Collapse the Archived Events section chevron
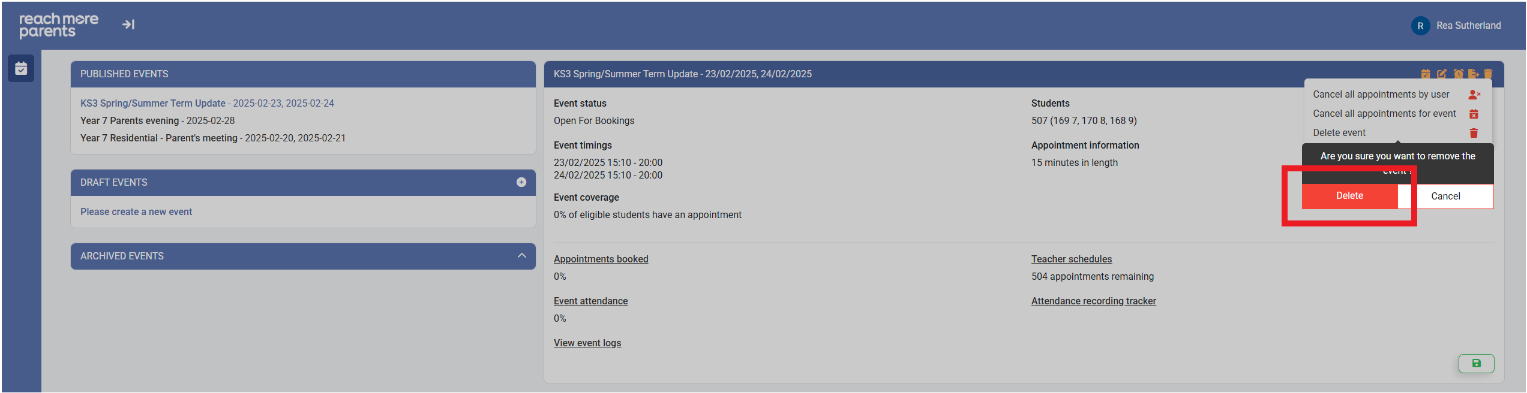Screen dimensions: 1527x393 (521, 256)
